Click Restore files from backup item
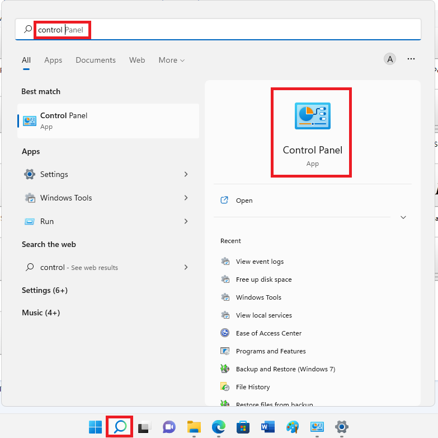438x438 pixels. tap(274, 404)
